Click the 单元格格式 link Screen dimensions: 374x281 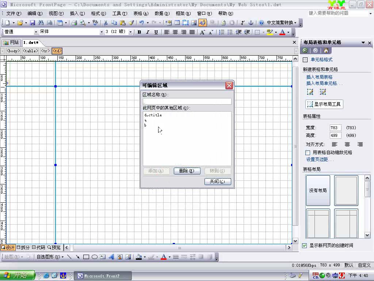321,60
